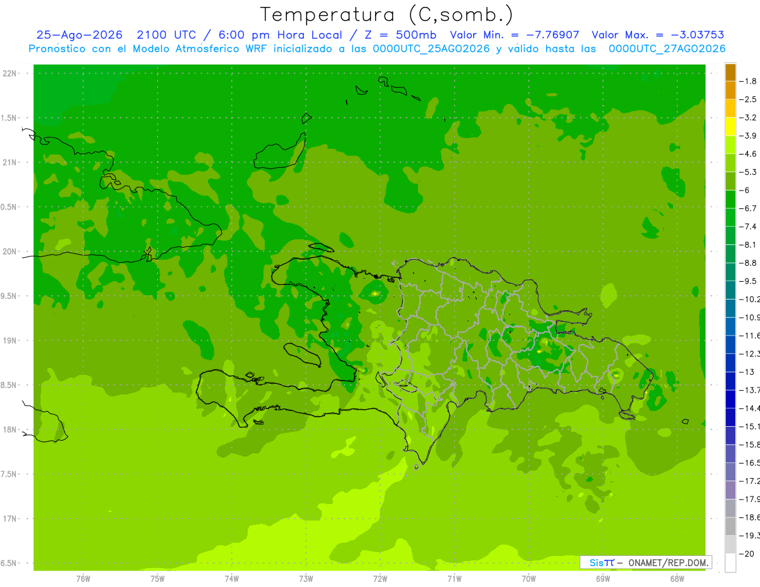Click the '68W' longitude label
760x587 pixels.
point(677,579)
